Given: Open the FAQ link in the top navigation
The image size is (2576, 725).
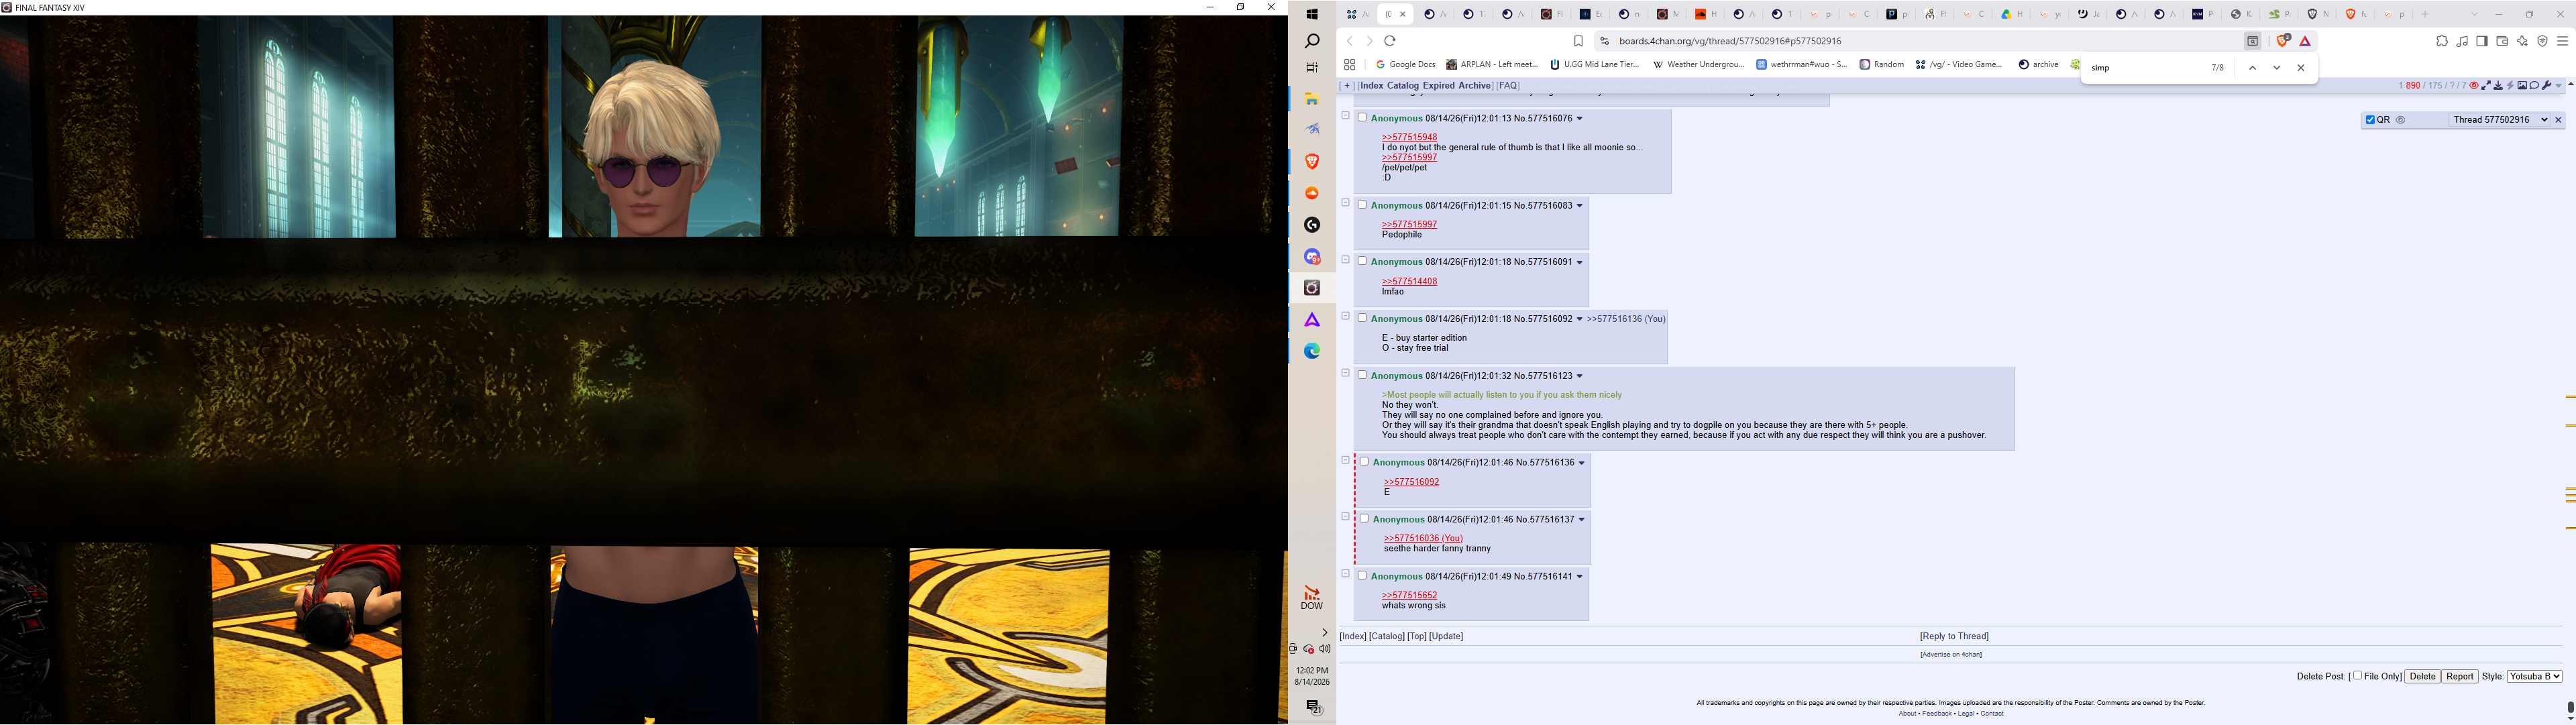Looking at the screenshot, I should pyautogui.click(x=1508, y=86).
